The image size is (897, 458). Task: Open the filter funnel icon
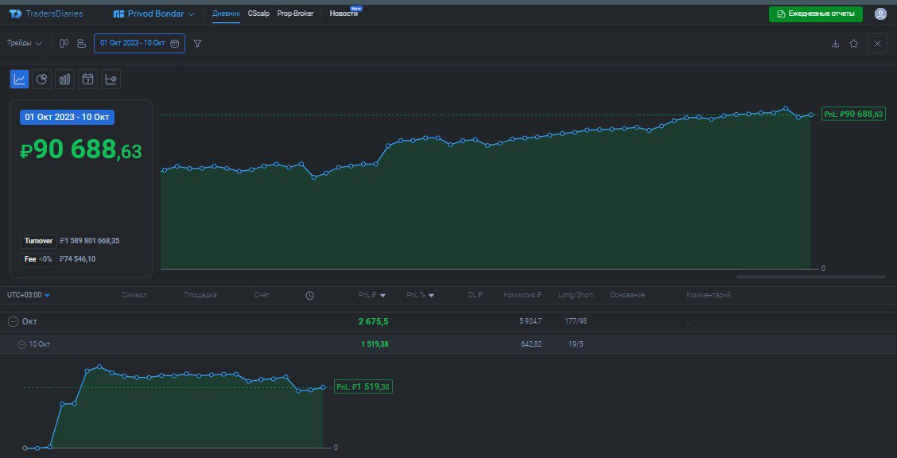[196, 44]
